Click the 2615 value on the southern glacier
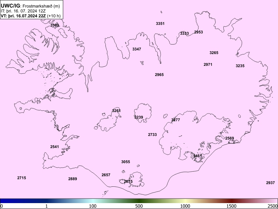278x209 pixels. pyautogui.click(x=128, y=181)
